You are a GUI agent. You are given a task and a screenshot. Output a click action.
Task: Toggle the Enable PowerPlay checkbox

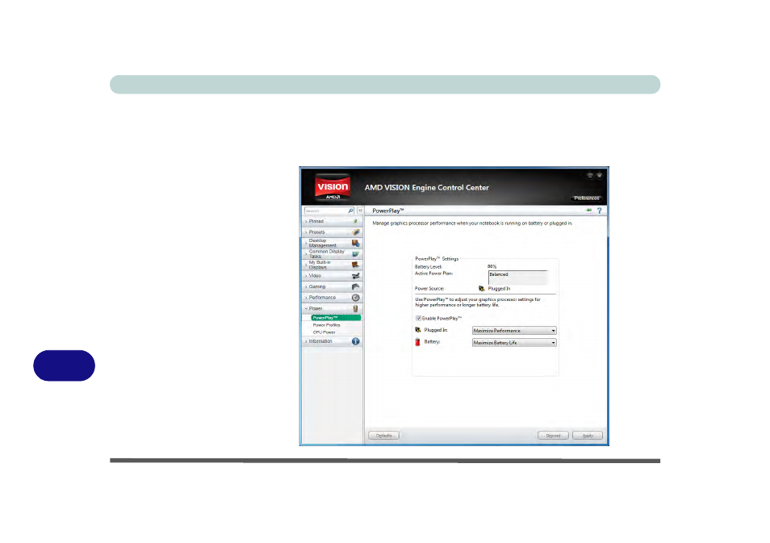tap(418, 318)
